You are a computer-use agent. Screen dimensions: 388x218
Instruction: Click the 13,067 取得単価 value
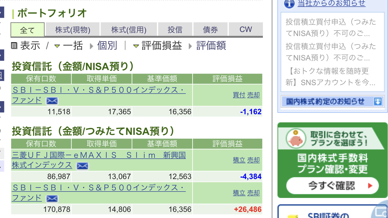click(120, 176)
